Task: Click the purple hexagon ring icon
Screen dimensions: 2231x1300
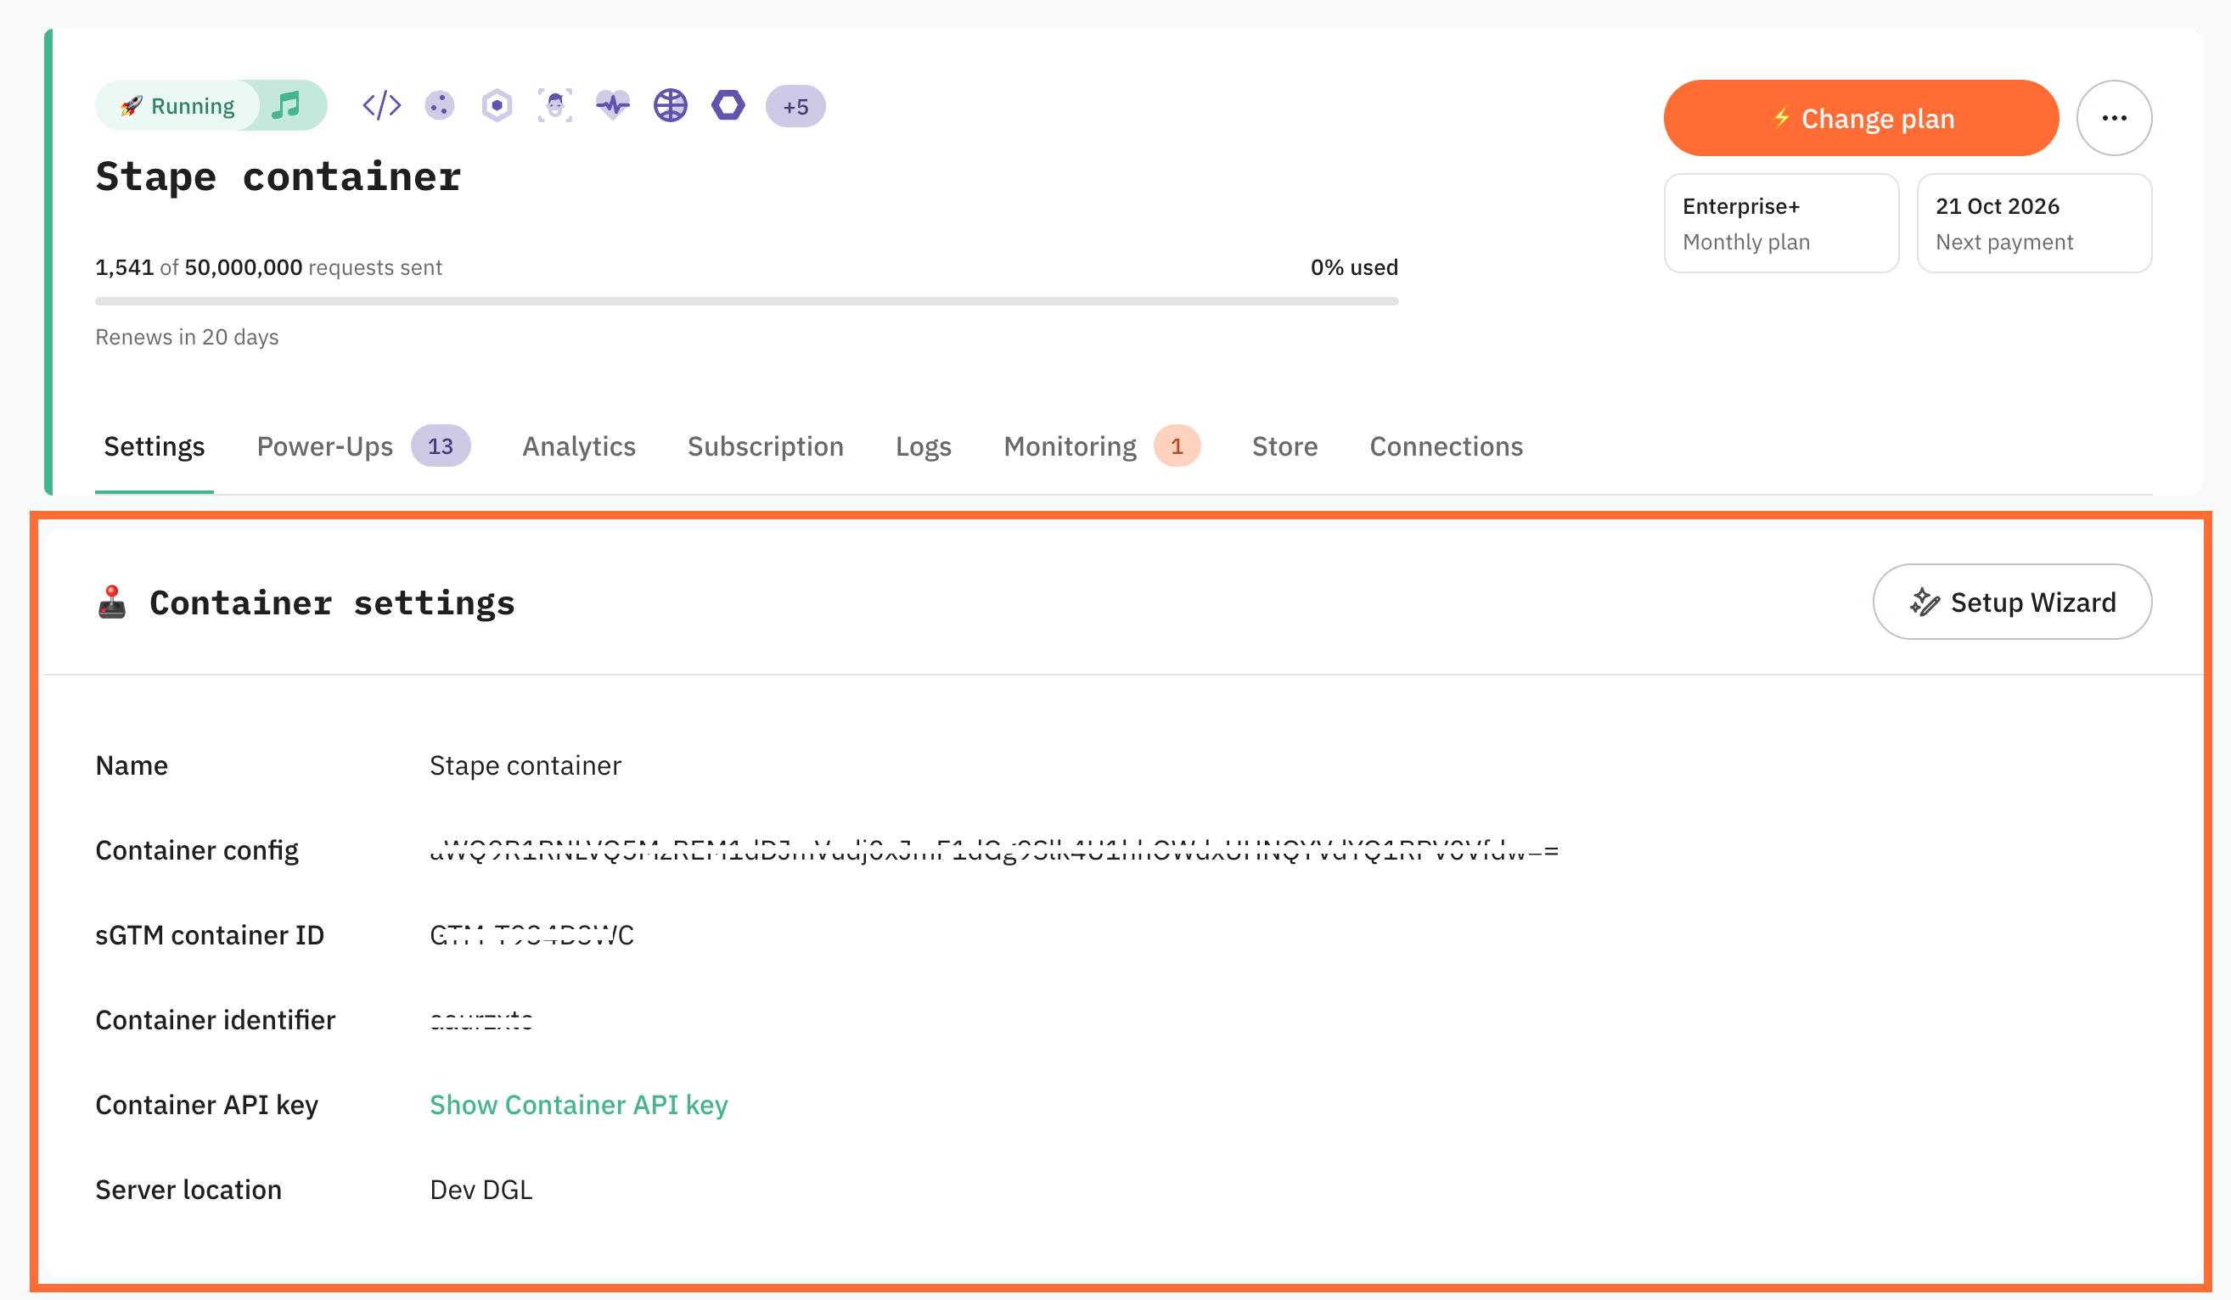Action: [728, 105]
